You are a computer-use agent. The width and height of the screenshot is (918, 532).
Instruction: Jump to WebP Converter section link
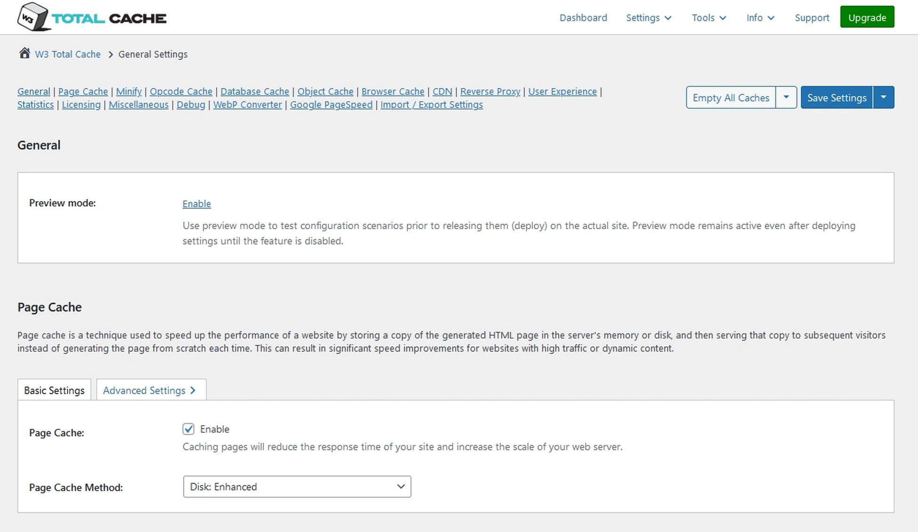pyautogui.click(x=247, y=104)
